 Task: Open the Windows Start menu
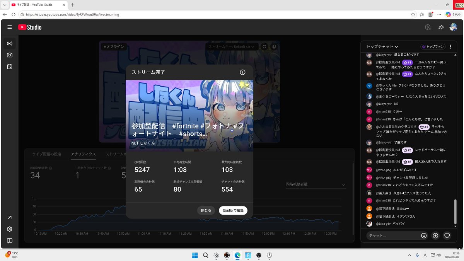click(195, 255)
